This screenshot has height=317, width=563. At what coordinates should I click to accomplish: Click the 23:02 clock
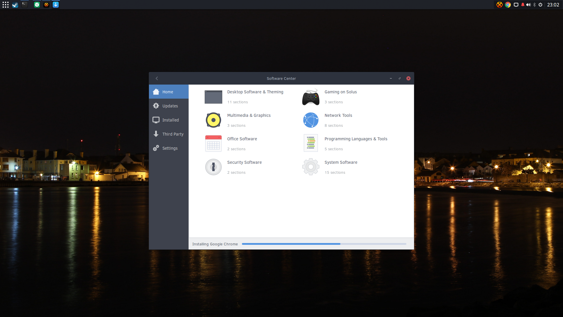(x=553, y=5)
